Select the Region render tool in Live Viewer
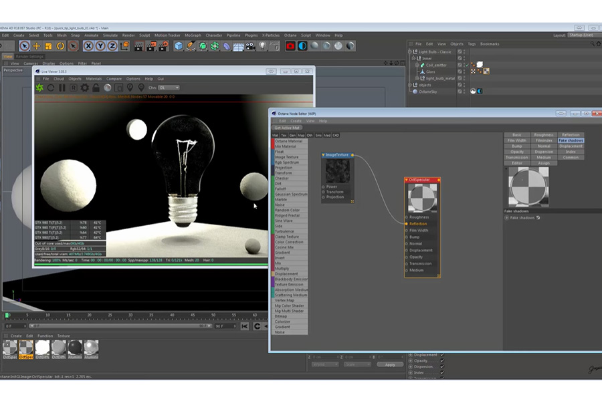The image size is (602, 403). 73,88
